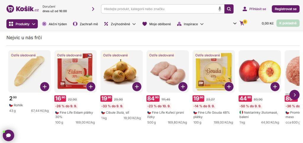Click the product search input field
Viewport: 303px width, 143px height.
[x=160, y=9]
